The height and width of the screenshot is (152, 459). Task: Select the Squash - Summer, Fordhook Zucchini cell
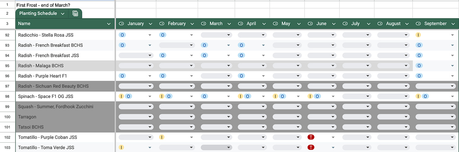point(65,106)
